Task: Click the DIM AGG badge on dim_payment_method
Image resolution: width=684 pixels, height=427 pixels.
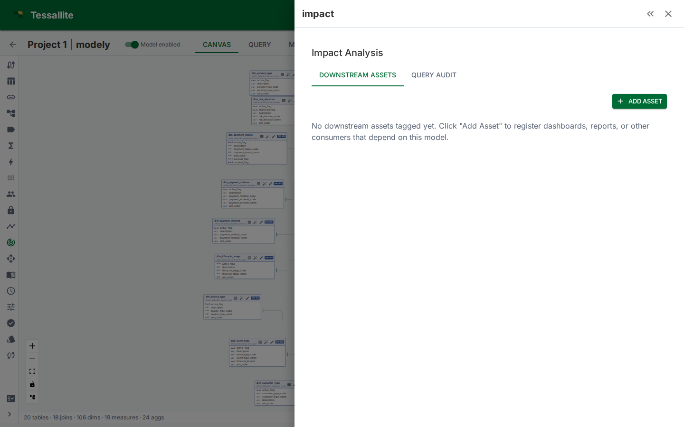Action: pos(269,222)
